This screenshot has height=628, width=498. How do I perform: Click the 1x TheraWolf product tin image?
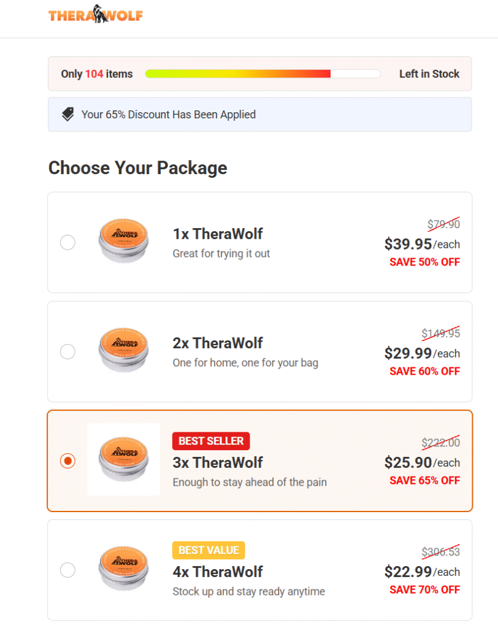point(123,242)
